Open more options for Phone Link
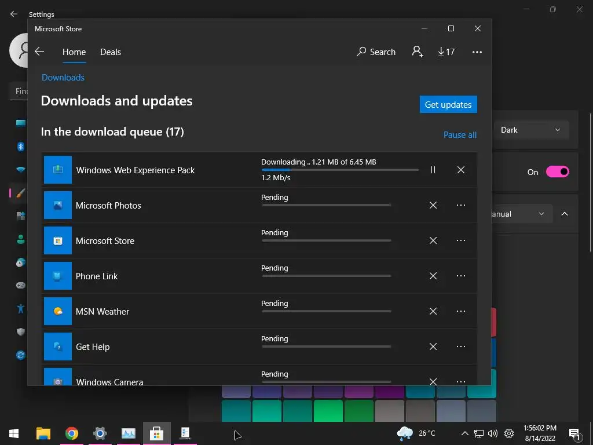593x445 pixels. [460, 276]
